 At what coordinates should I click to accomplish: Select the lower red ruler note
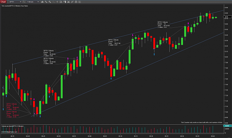(13, 114)
